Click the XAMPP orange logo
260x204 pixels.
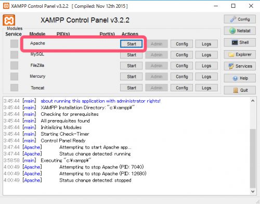(x=9, y=20)
